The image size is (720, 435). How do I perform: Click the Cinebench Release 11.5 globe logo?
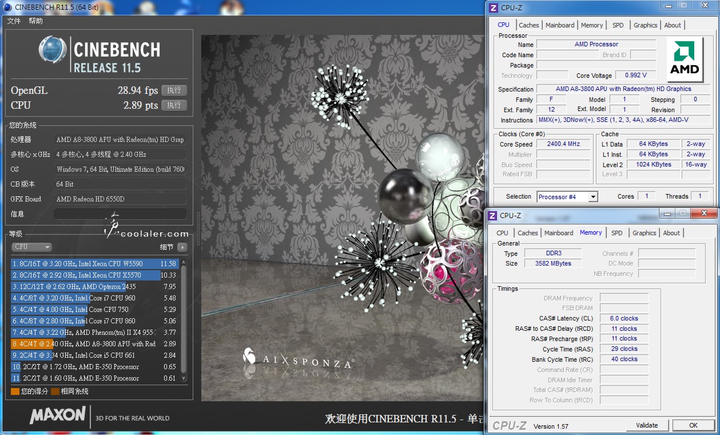(53, 50)
